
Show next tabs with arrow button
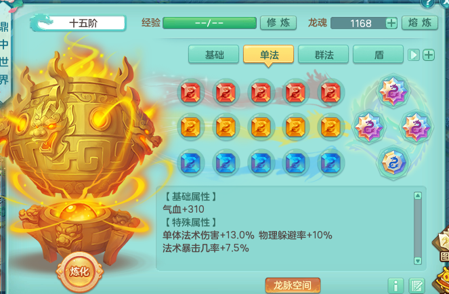coord(414,55)
